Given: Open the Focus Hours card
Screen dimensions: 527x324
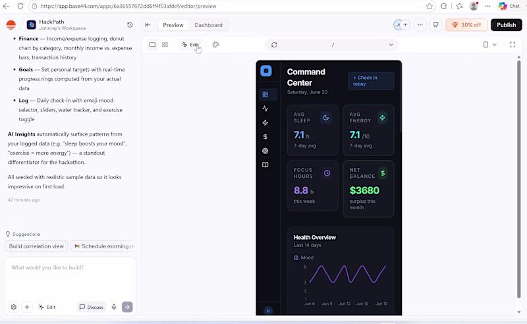Looking at the screenshot, I should (x=312, y=186).
